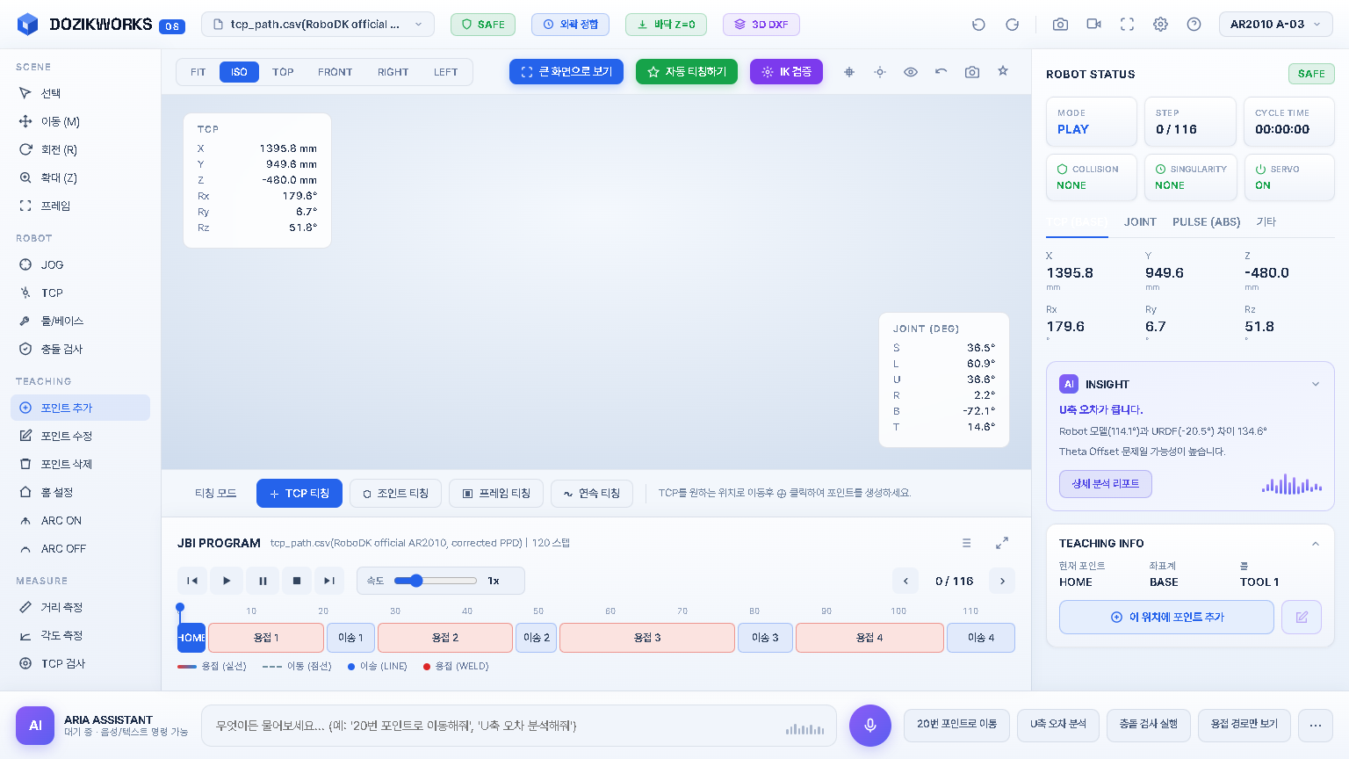
Task: Select 프레임 티칭 mode
Action: (496, 494)
